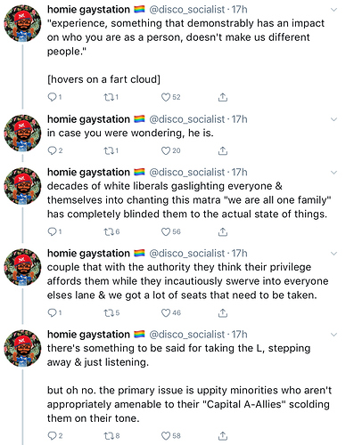This screenshot has width=354, height=445.
Task: Open 'homie gaystation' name on the last tweet
Action: click(88, 335)
